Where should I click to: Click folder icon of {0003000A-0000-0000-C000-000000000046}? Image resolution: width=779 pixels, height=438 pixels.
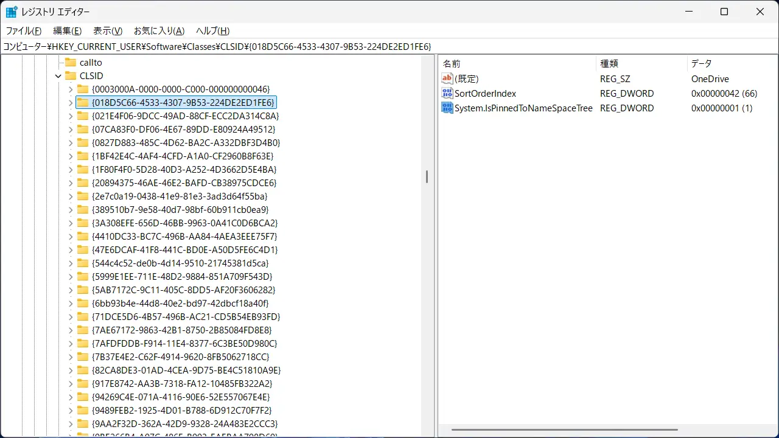point(83,89)
